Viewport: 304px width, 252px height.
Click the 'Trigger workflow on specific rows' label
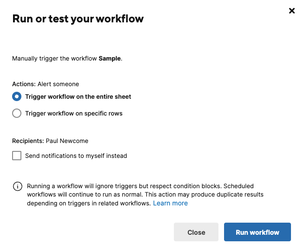74,114
